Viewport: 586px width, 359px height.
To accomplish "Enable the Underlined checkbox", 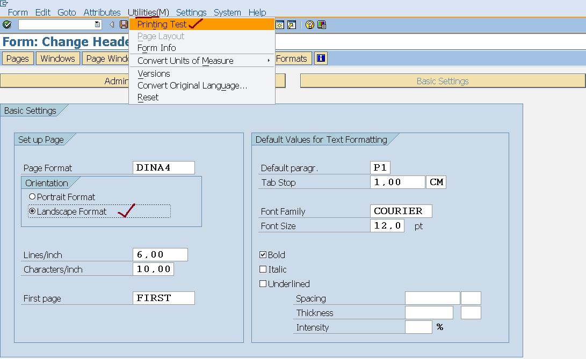I will [x=263, y=284].
